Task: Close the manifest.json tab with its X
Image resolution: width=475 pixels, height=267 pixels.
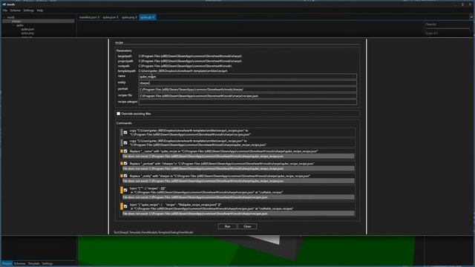Action: (x=99, y=17)
